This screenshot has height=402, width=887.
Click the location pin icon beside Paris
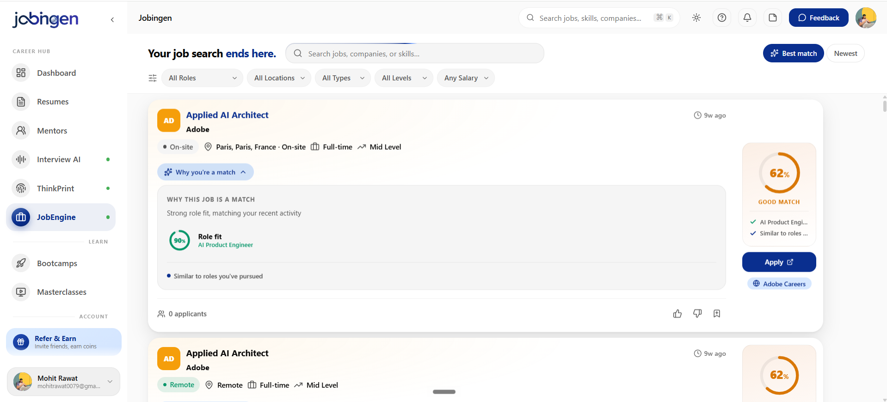(x=208, y=147)
